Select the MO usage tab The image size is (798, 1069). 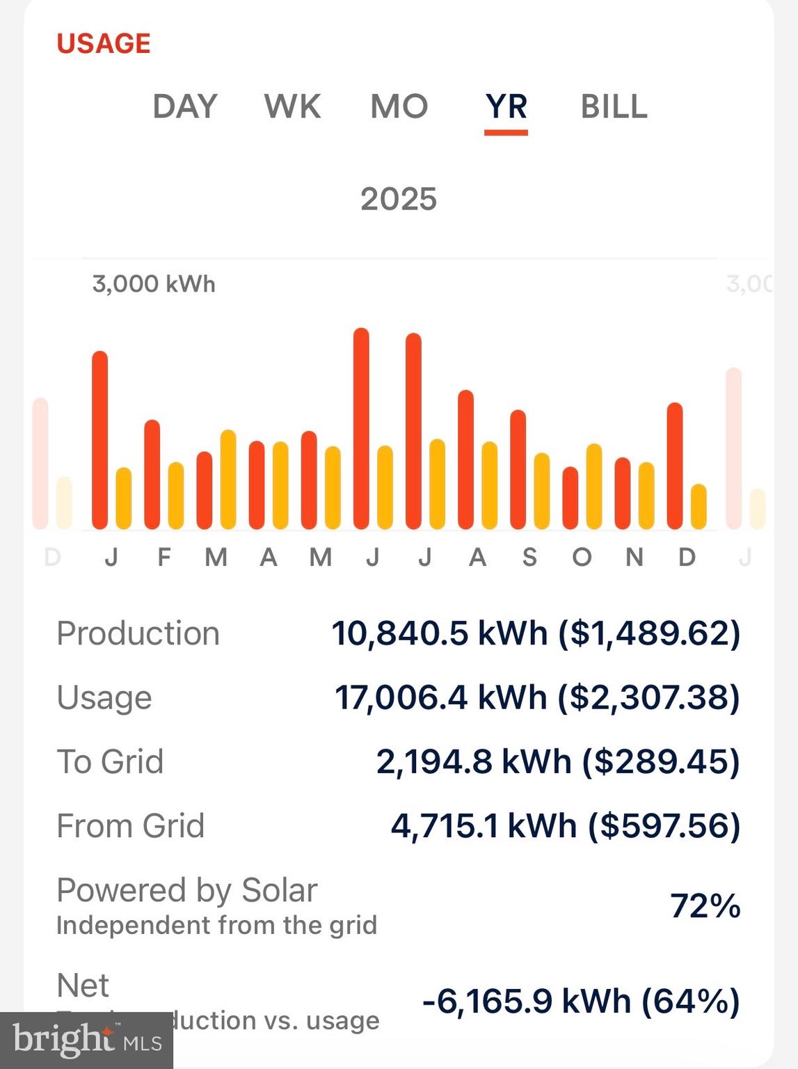[x=399, y=106]
